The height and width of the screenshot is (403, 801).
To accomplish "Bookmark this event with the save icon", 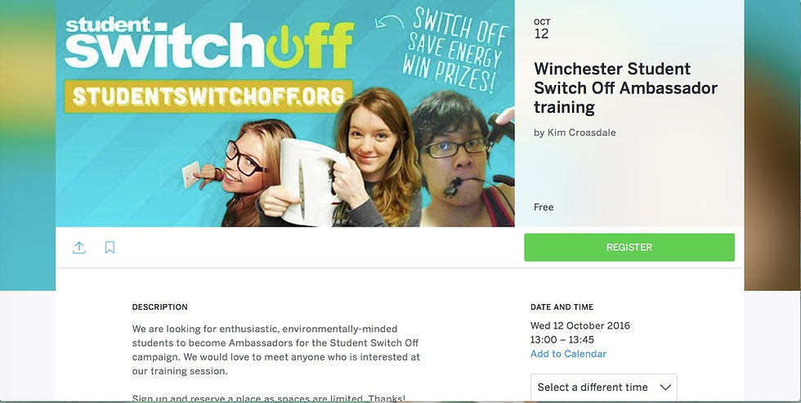I will (x=110, y=248).
